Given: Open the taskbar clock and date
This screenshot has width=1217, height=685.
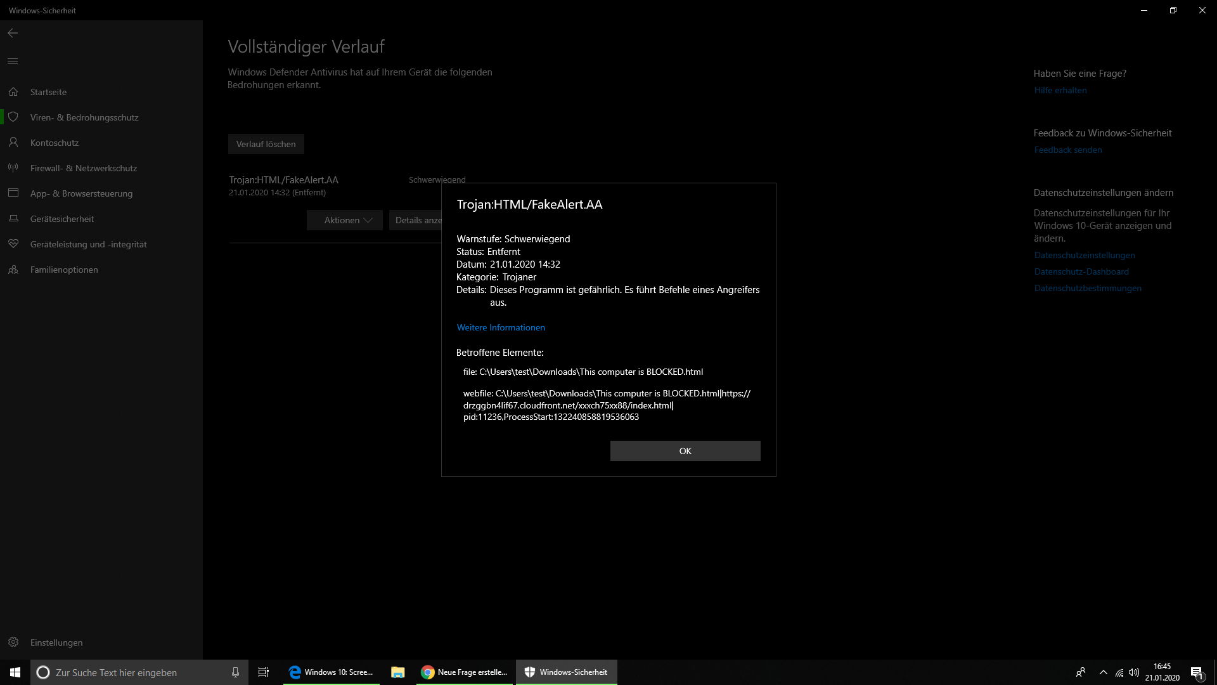Looking at the screenshot, I should point(1162,672).
